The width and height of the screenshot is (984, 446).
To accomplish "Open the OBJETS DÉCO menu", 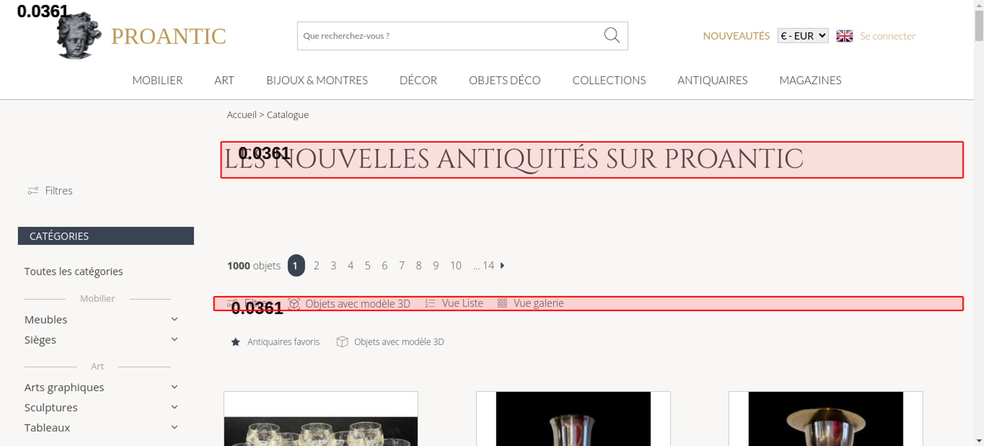I will [x=505, y=80].
